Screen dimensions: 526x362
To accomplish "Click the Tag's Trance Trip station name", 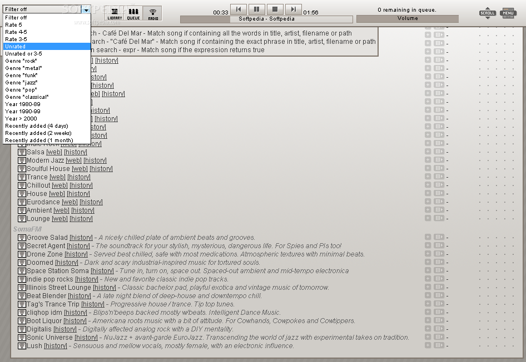I will [53, 304].
